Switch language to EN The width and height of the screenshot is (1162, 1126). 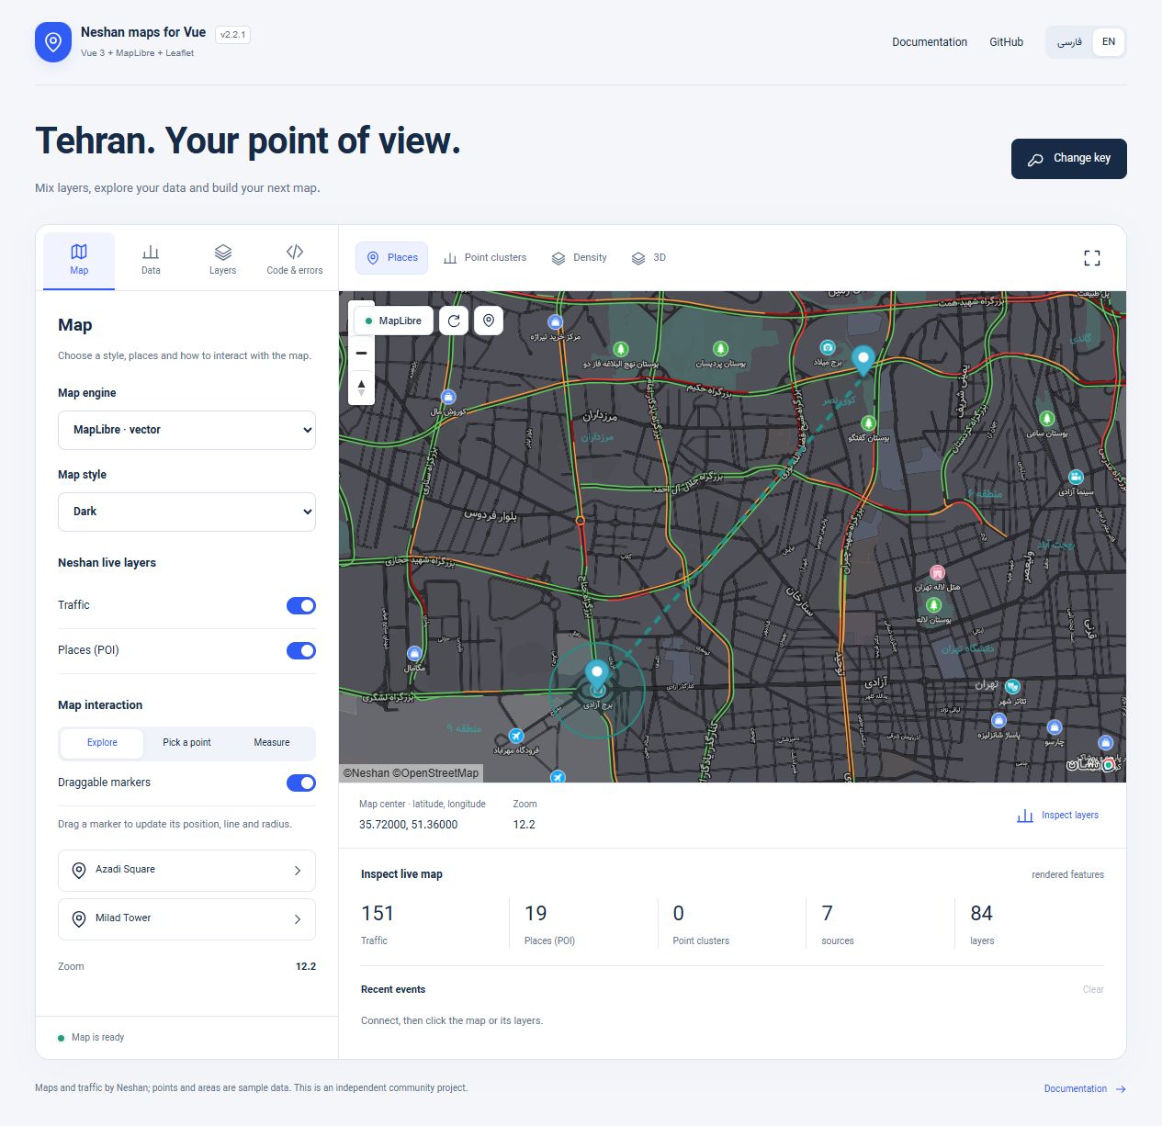pyautogui.click(x=1109, y=42)
